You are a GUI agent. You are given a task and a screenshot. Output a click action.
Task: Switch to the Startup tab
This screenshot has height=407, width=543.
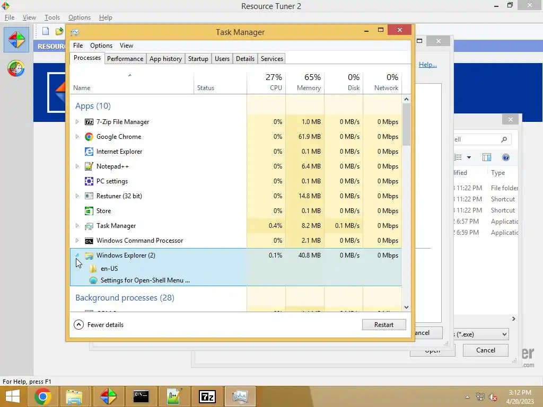[x=198, y=59]
